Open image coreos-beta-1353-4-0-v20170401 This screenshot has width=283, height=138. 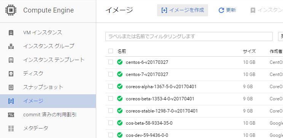[160, 99]
